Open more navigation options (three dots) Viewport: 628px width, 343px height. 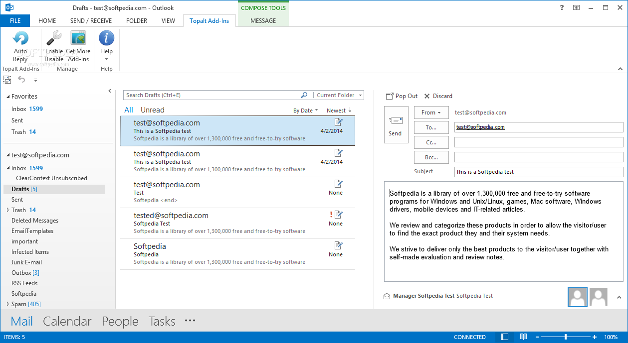190,321
